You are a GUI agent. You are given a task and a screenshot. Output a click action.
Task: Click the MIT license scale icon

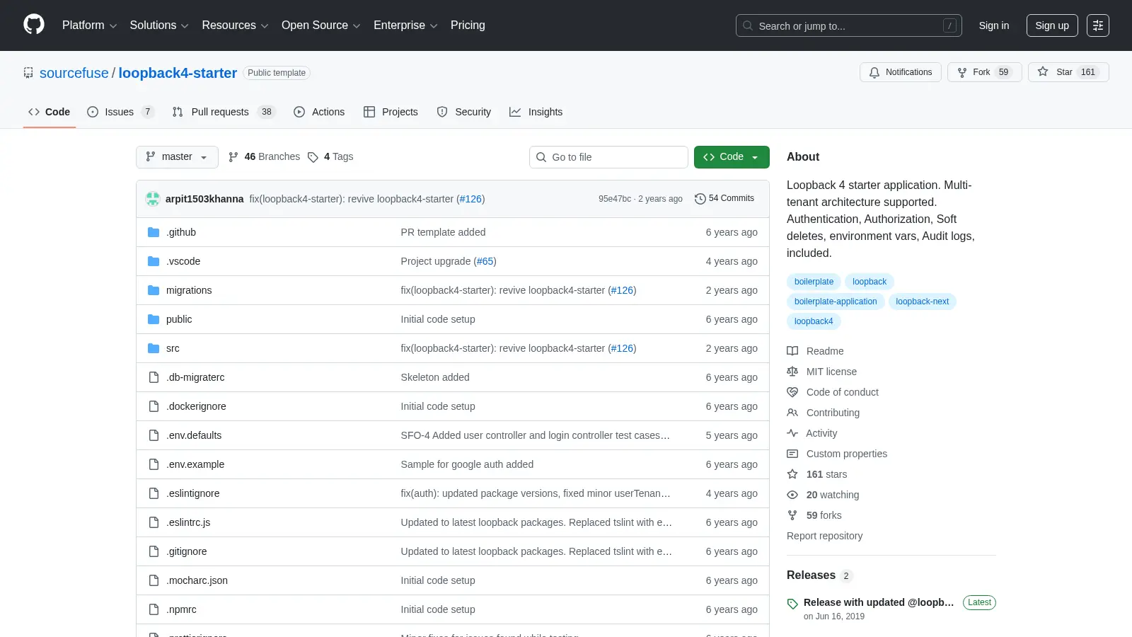(792, 372)
